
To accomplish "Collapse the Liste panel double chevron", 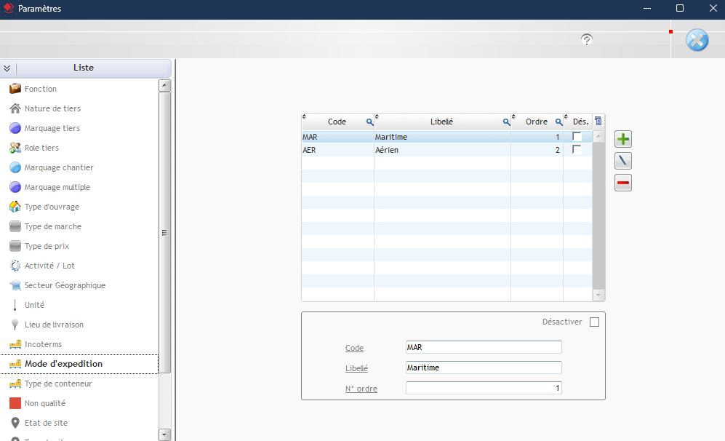I will tap(7, 68).
